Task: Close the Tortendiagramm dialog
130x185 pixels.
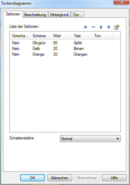Action: coord(121,2)
